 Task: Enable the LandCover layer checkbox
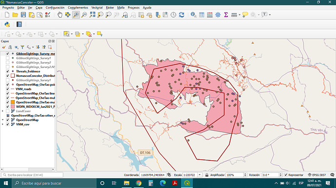point(7,111)
